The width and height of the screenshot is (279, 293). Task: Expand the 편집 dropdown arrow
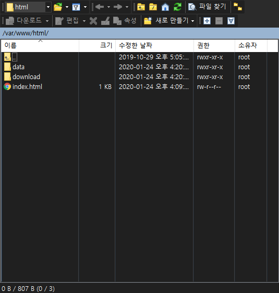pos(84,21)
